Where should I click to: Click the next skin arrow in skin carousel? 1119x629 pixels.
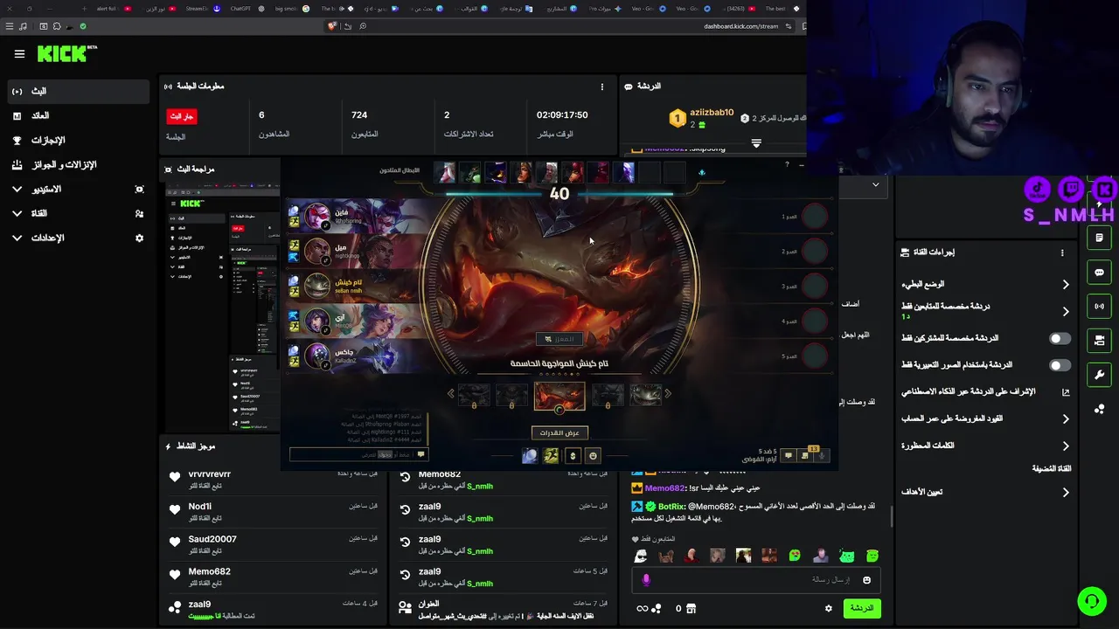[668, 394]
